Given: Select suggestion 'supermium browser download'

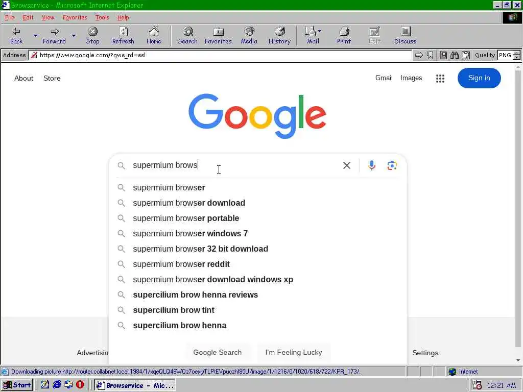Looking at the screenshot, I should 258,203.
